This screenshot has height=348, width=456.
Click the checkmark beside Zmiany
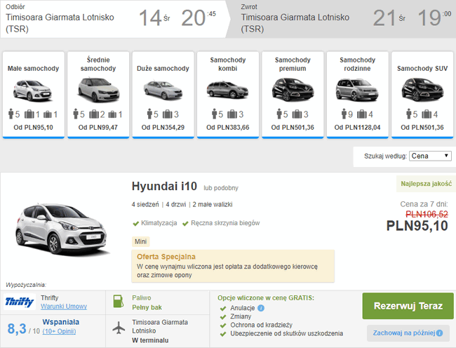click(x=223, y=317)
